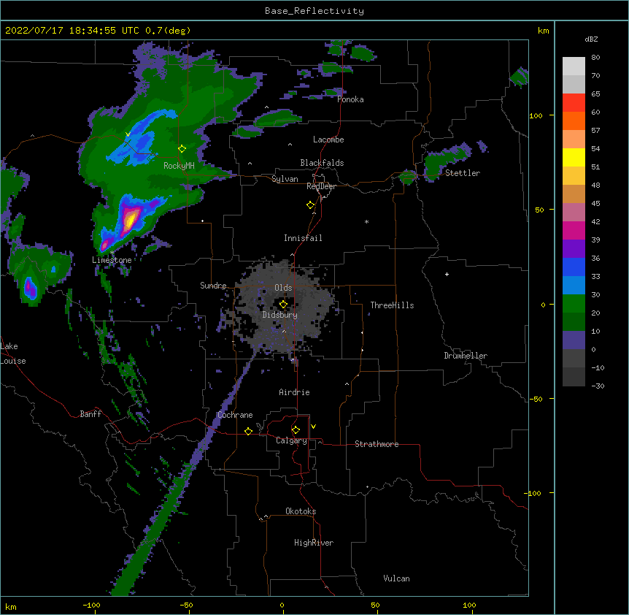Select the RockyMH label
The height and width of the screenshot is (615, 629).
[x=179, y=165]
